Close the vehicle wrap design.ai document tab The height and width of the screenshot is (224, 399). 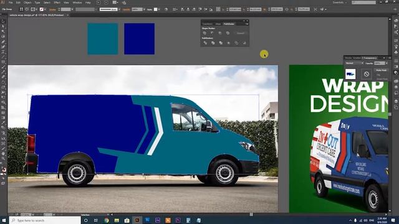(x=68, y=15)
